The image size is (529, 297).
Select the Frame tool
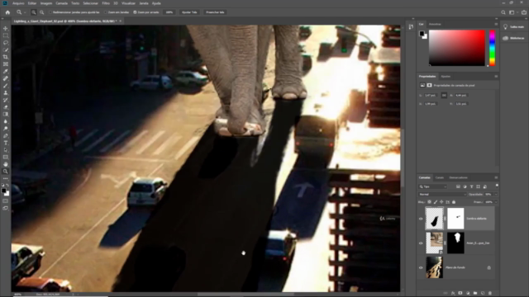tap(6, 64)
